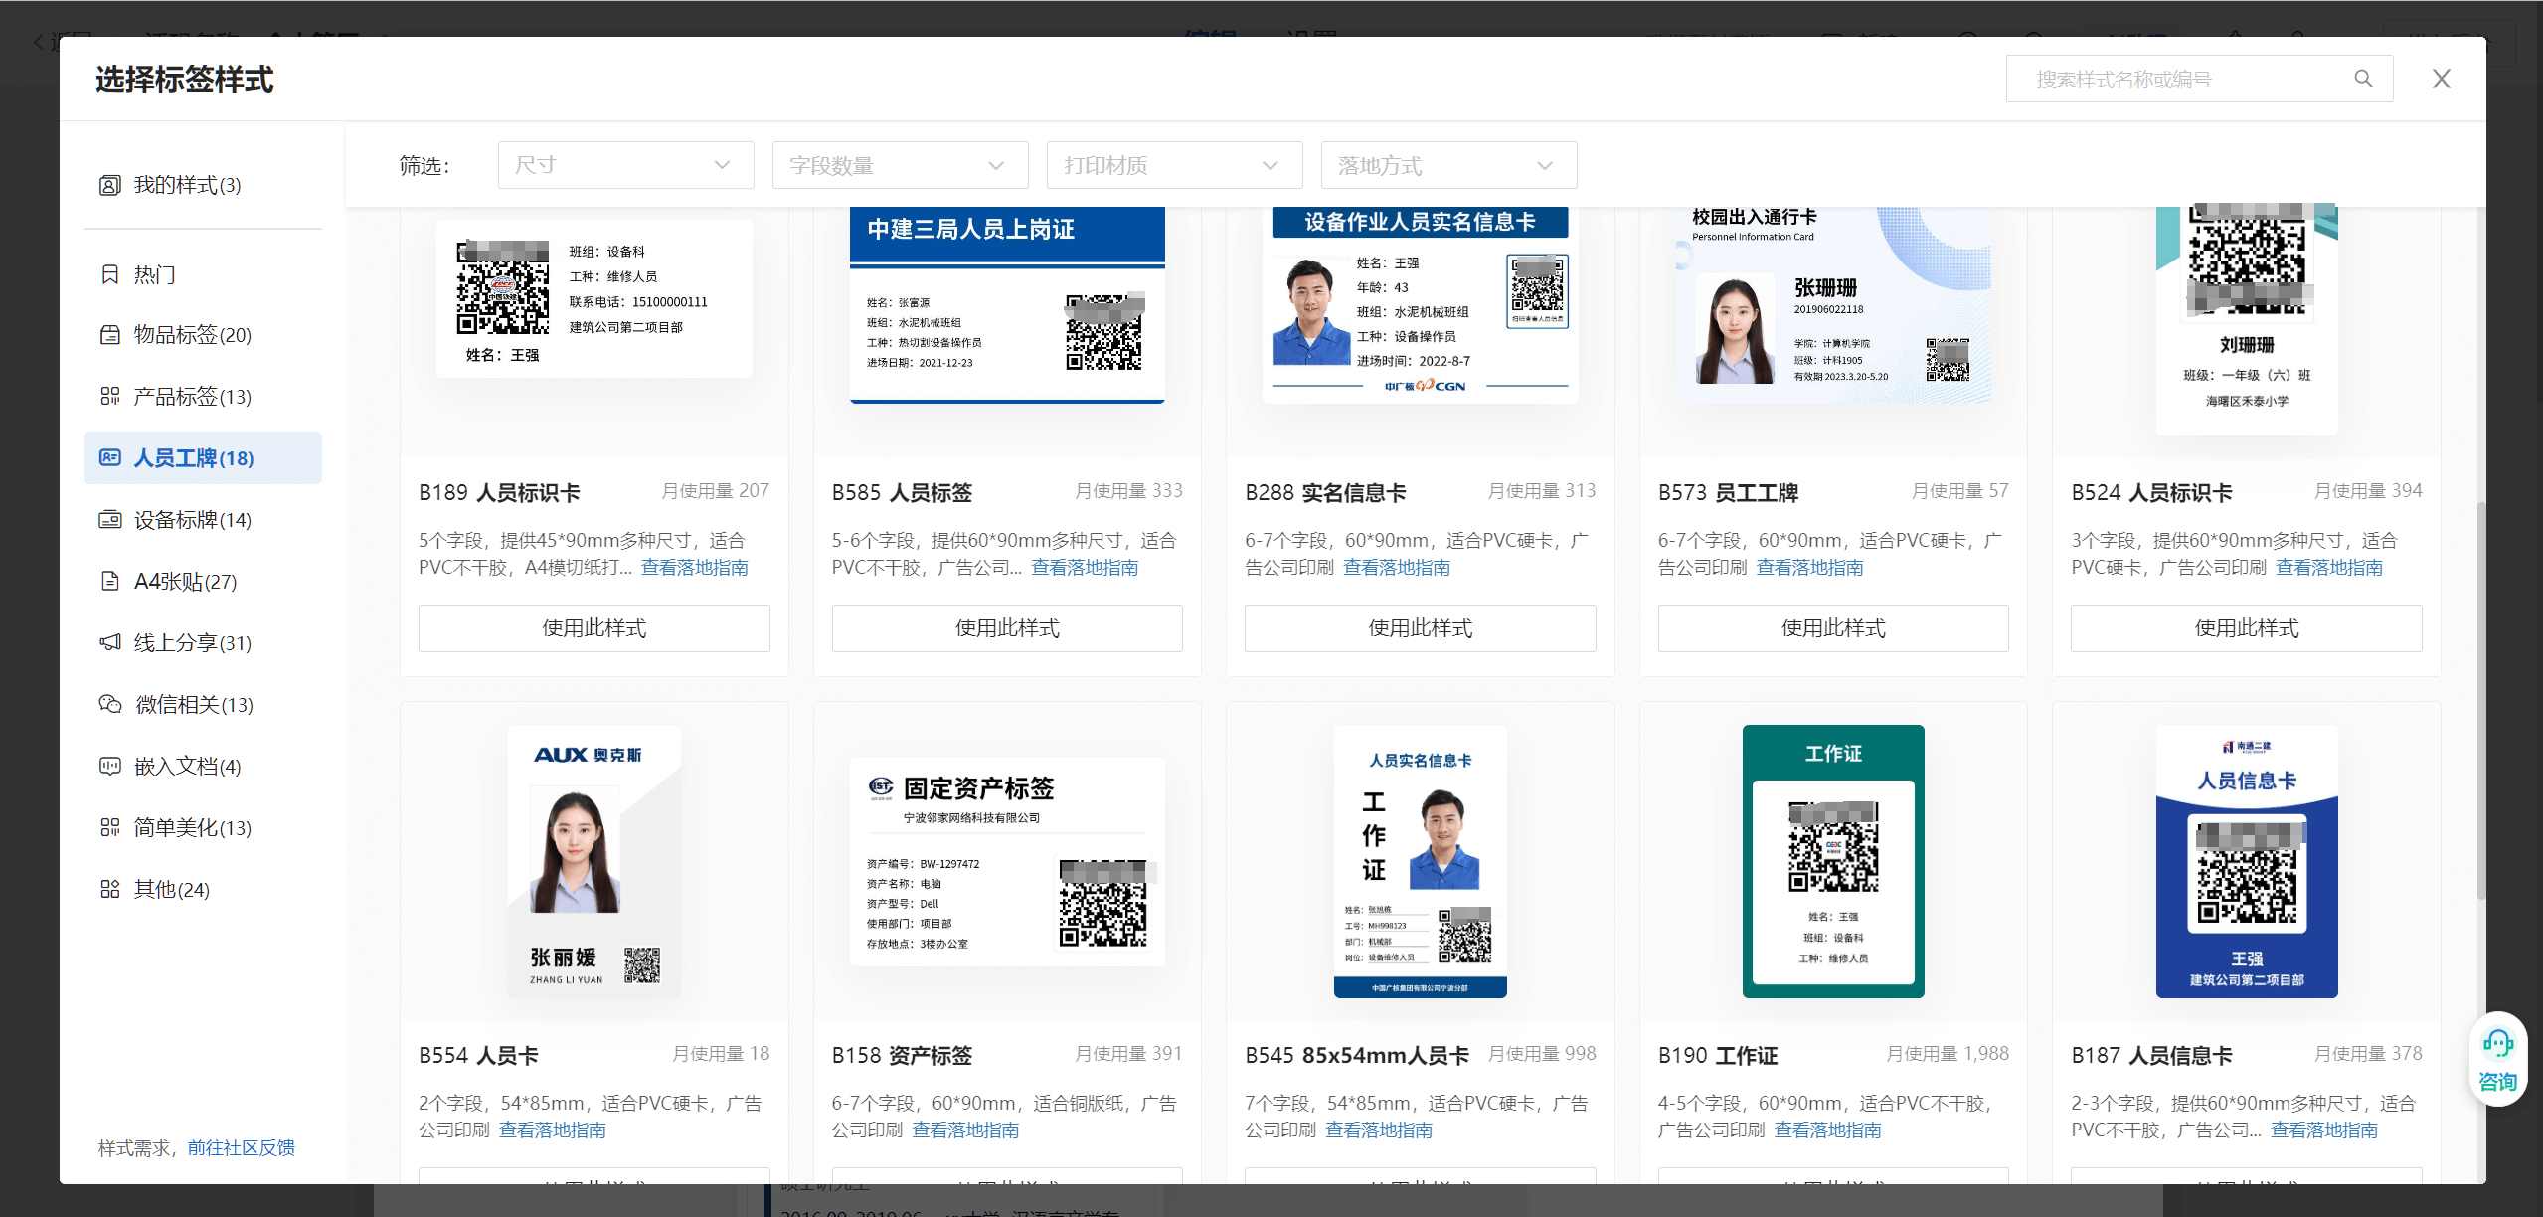The height and width of the screenshot is (1217, 2543).
Task: Open 查看落地指南 for B158 资产标签
Action: [965, 1130]
